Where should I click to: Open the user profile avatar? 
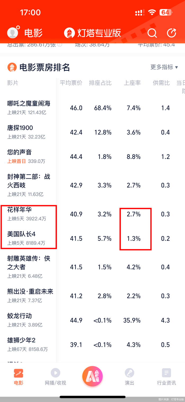click(x=13, y=33)
